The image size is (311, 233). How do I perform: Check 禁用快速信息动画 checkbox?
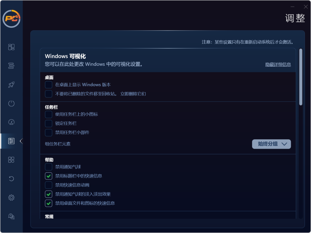pos(49,185)
